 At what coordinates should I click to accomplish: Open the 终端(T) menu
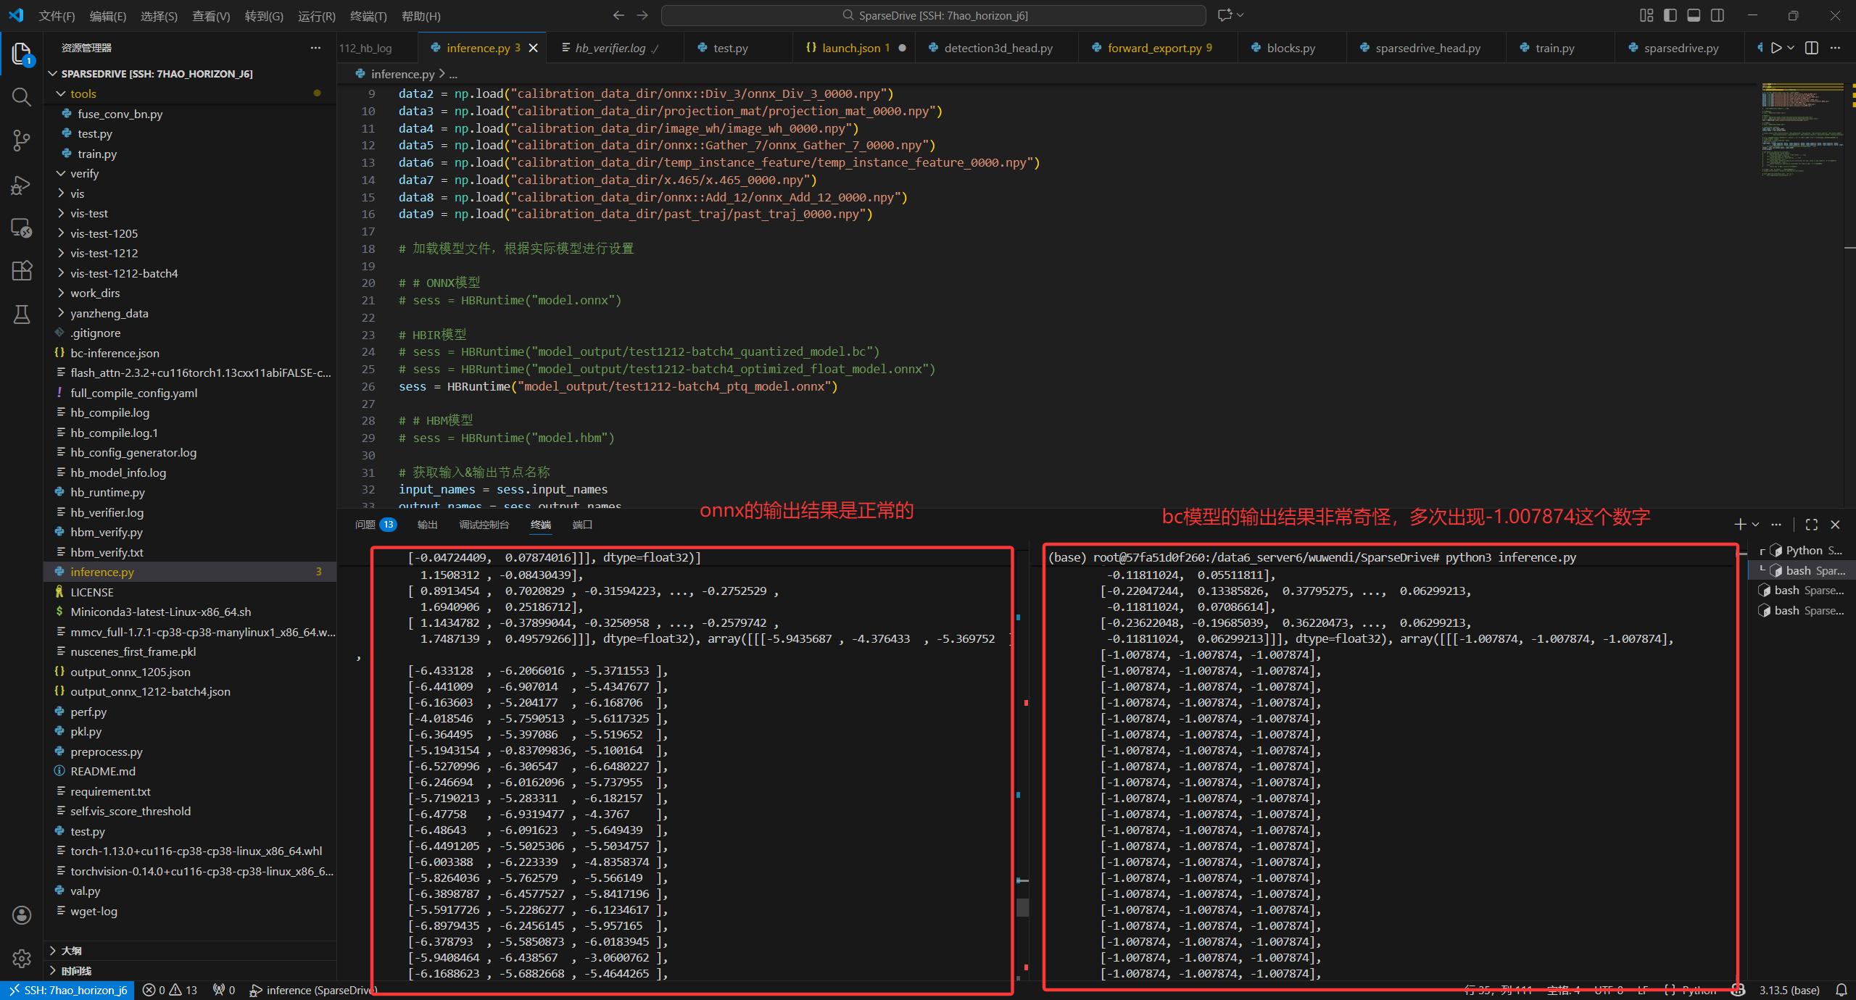(x=368, y=16)
